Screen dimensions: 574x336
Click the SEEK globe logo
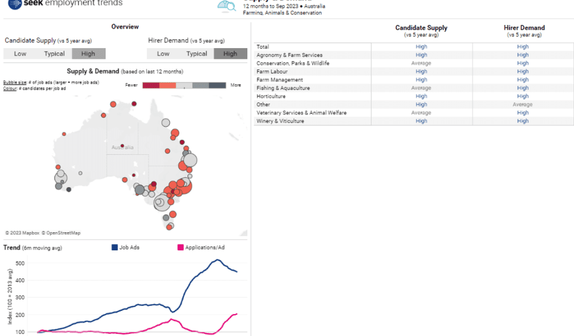[15, 4]
